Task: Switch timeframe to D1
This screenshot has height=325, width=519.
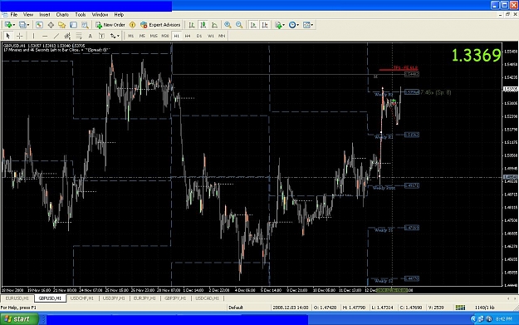Action: click(199, 36)
